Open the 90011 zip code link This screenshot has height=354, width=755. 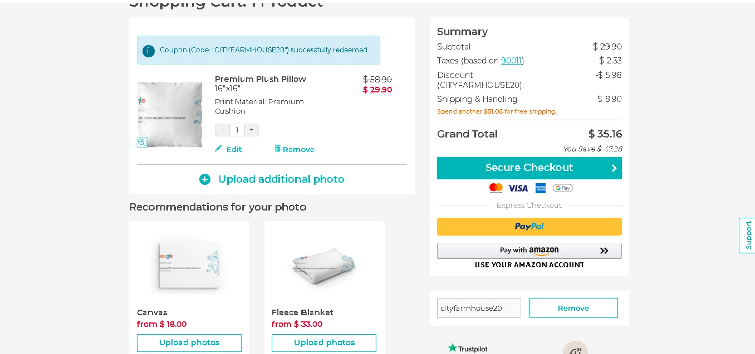click(x=511, y=61)
